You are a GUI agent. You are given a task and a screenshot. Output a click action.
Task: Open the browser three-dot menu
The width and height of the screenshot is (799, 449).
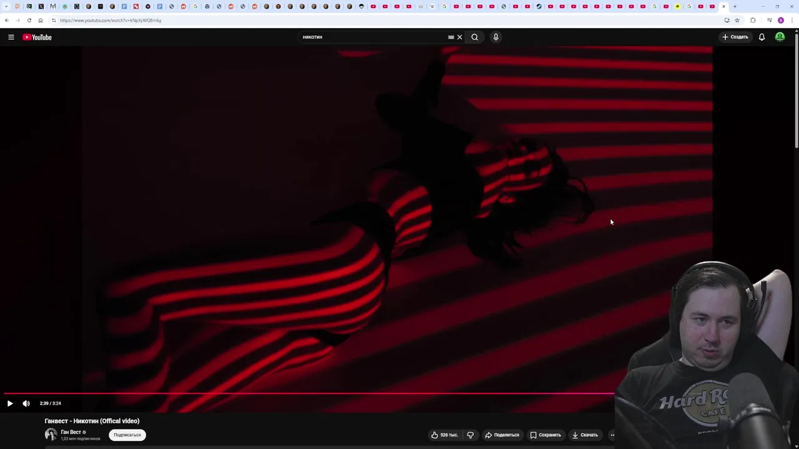(x=792, y=21)
